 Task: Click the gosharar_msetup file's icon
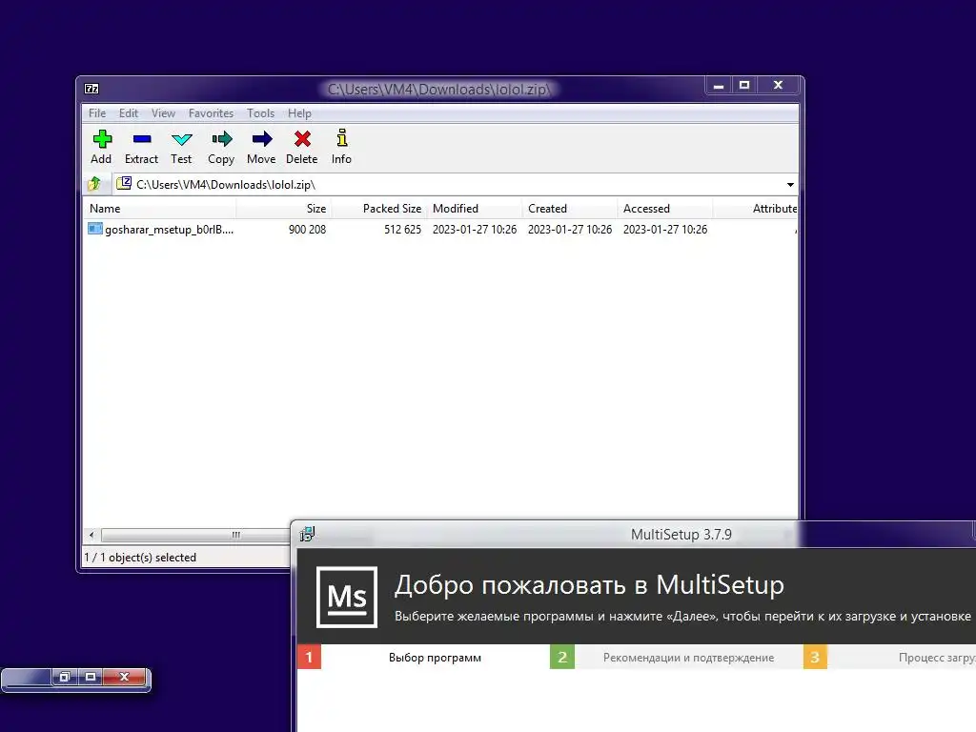pos(94,229)
